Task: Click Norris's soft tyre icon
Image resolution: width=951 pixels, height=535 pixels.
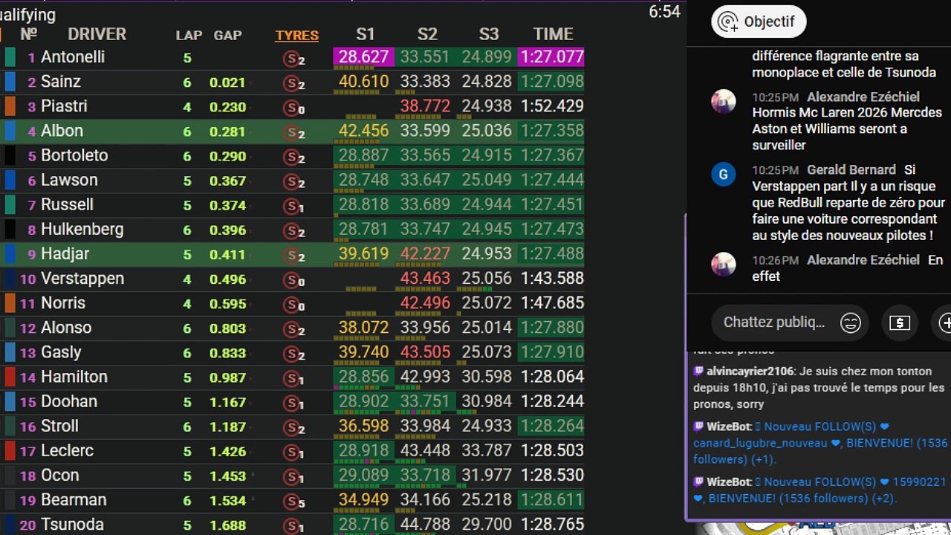Action: pos(293,304)
